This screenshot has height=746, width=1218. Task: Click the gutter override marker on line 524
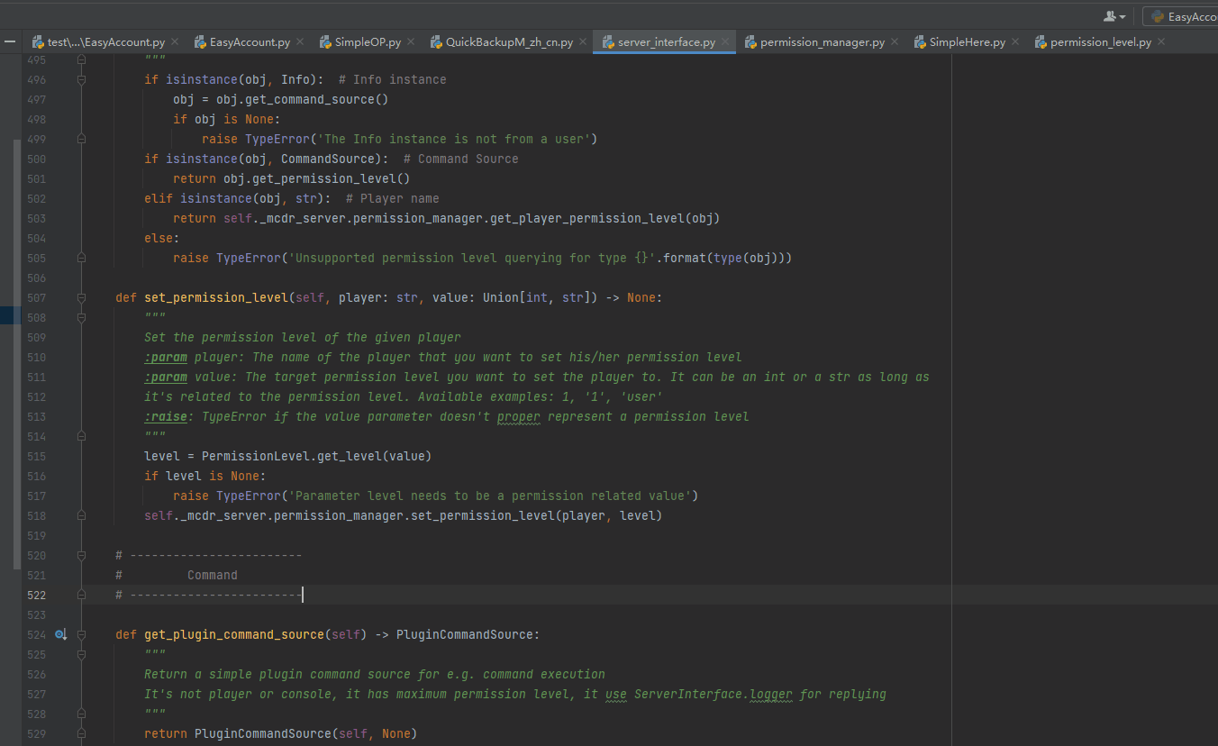pyautogui.click(x=60, y=634)
